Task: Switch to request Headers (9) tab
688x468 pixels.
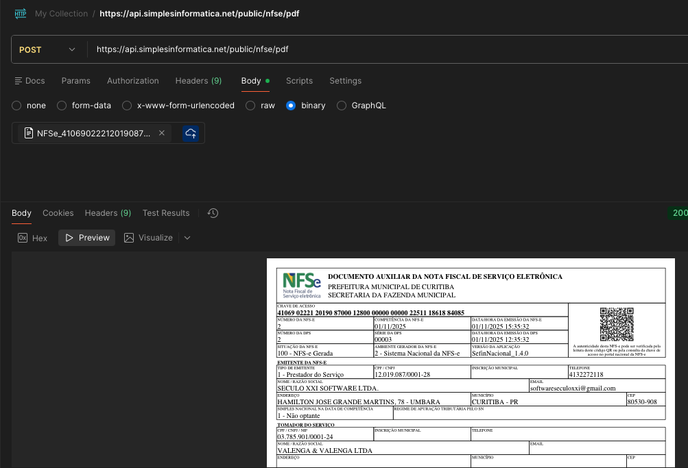Action: [198, 81]
